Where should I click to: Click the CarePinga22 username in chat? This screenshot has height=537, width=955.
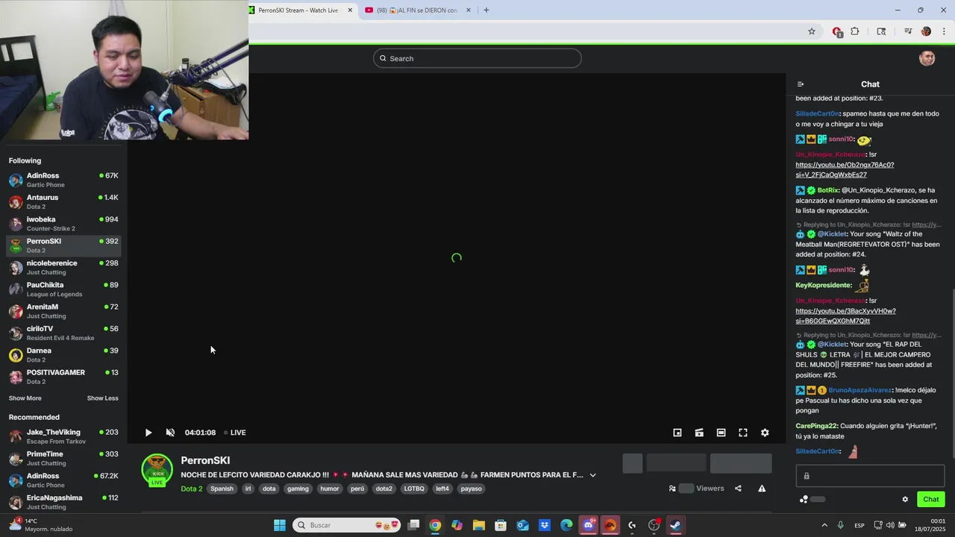[816, 426]
